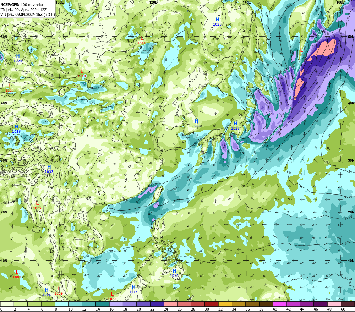Click the H 1025 high-pressure marker
This screenshot has height=312, width=355.
coord(217,22)
